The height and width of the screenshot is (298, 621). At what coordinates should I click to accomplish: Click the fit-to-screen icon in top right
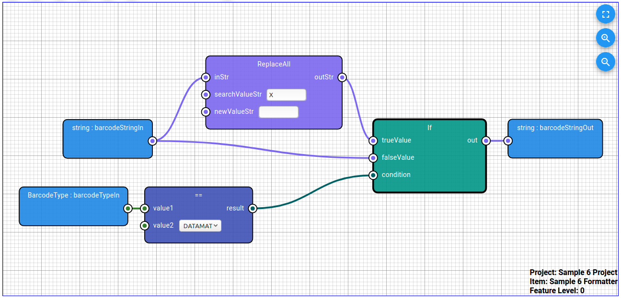(x=605, y=14)
